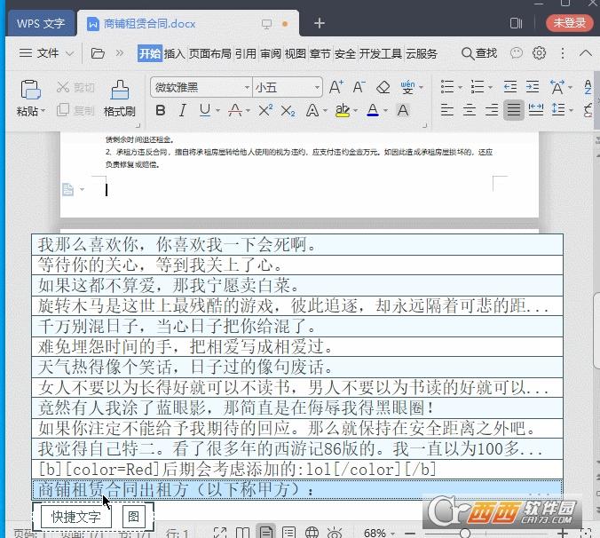Open the settings gear icon
The height and width of the screenshot is (538, 600).
(539, 53)
